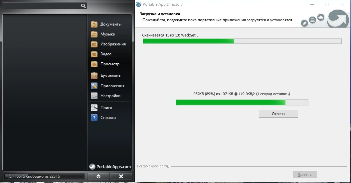Image resolution: width=351 pixels, height=183 pixels.
Task: Cancel the download with Отмена button
Action: point(278,114)
